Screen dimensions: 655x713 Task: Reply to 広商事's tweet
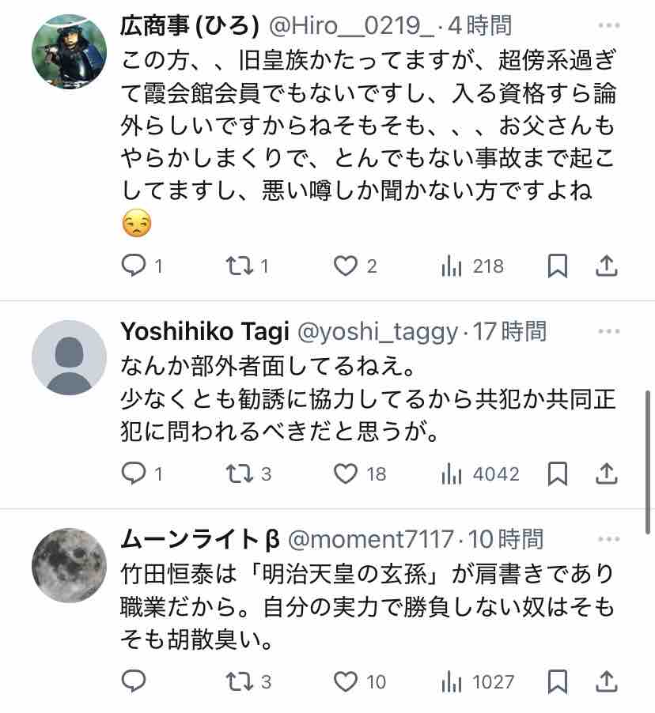click(x=133, y=266)
